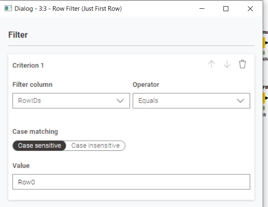Click the upper yellow node beside the dialog
Viewport: 268px width, 207px height.
click(264, 43)
